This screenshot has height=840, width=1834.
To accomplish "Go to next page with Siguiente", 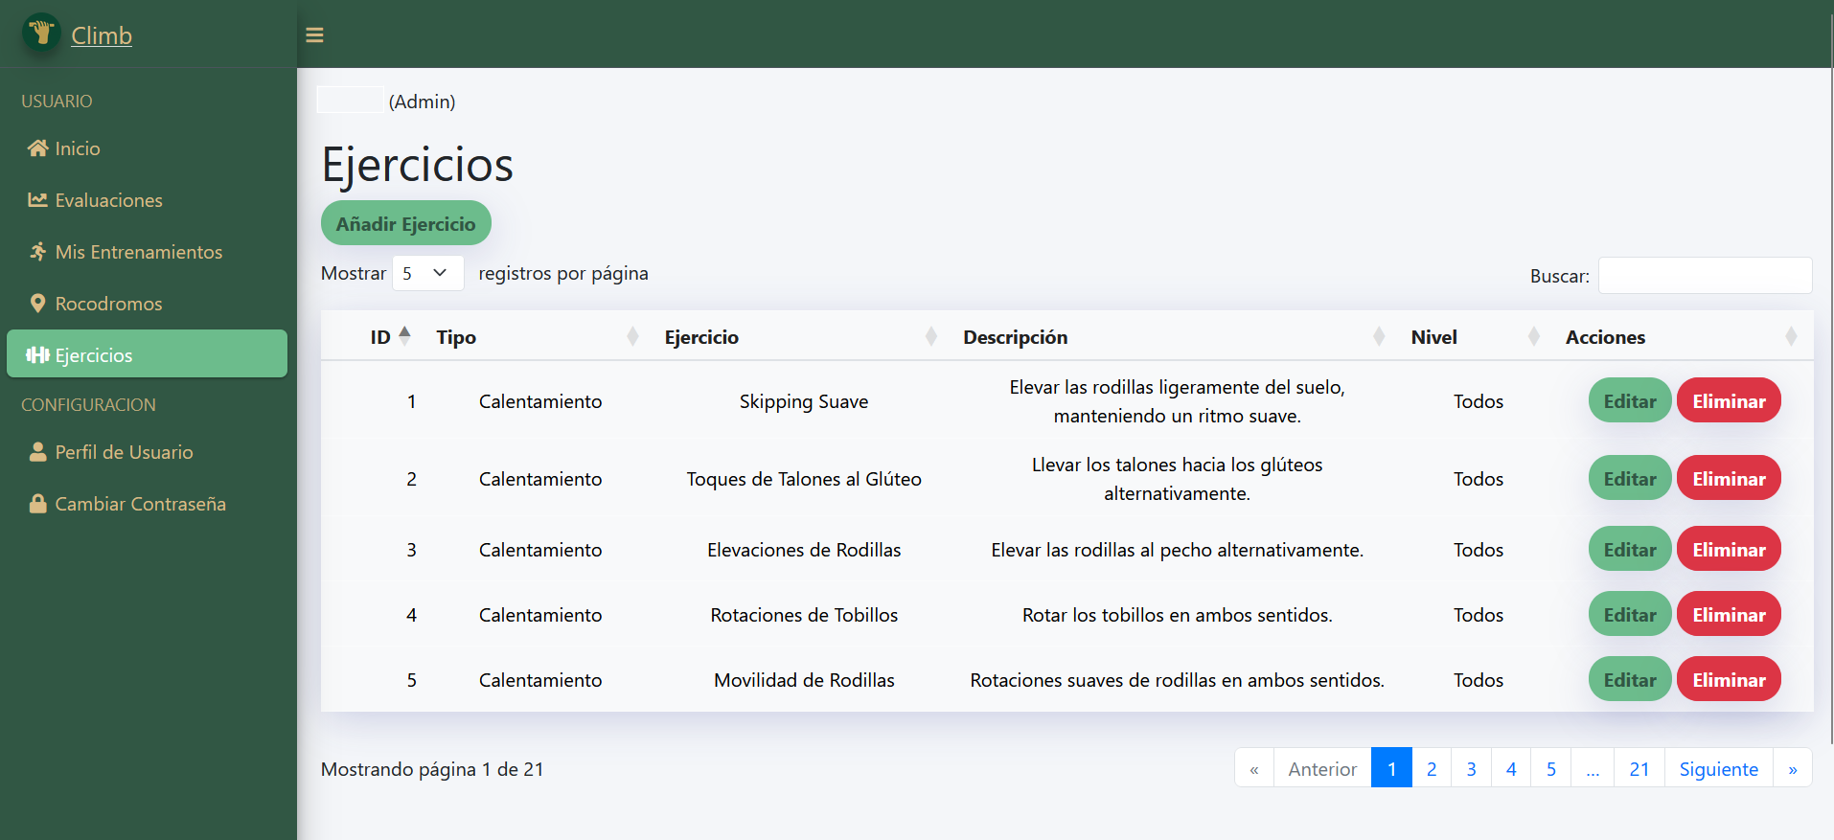I will pyautogui.click(x=1718, y=769).
